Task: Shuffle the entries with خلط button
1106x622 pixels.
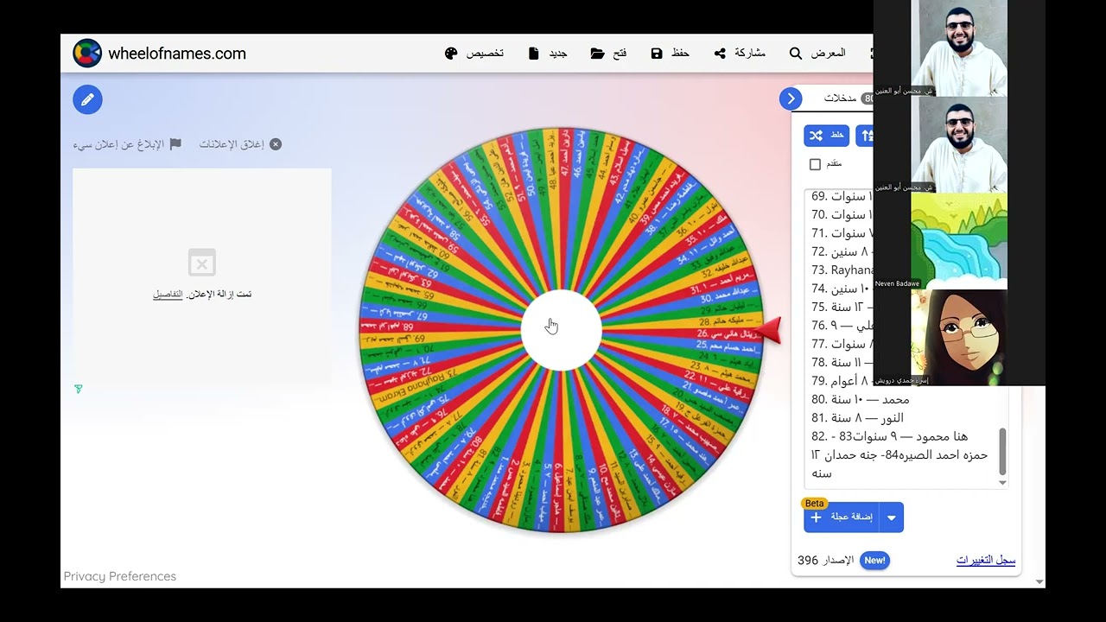Action: (827, 136)
